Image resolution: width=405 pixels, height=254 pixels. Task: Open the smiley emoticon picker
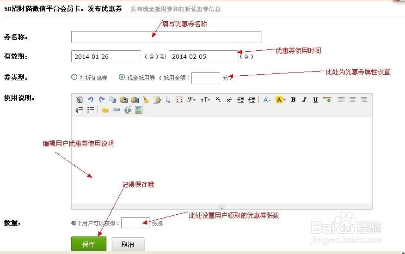pyautogui.click(x=105, y=110)
